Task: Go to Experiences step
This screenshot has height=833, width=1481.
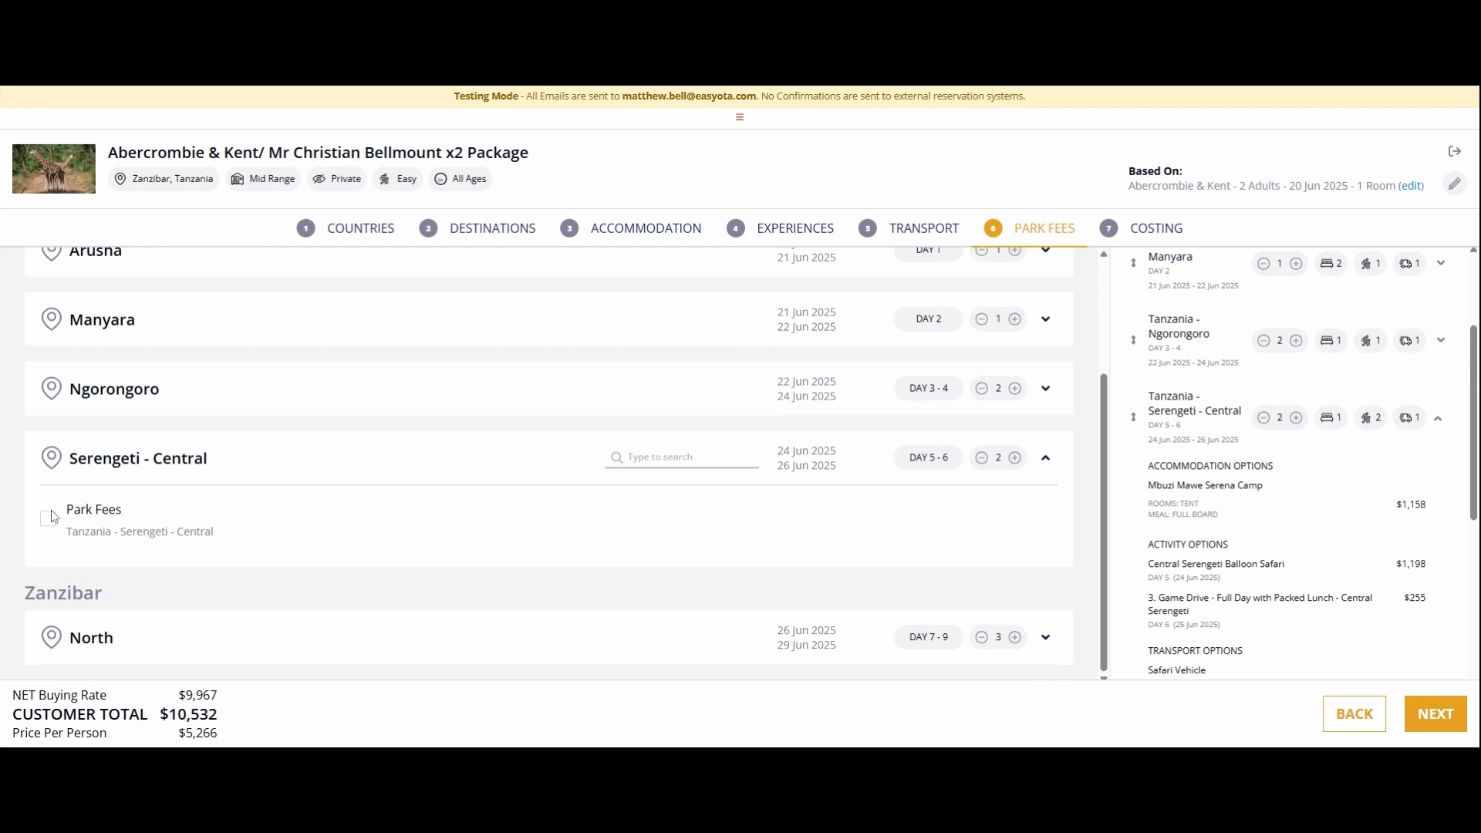Action: (x=781, y=228)
